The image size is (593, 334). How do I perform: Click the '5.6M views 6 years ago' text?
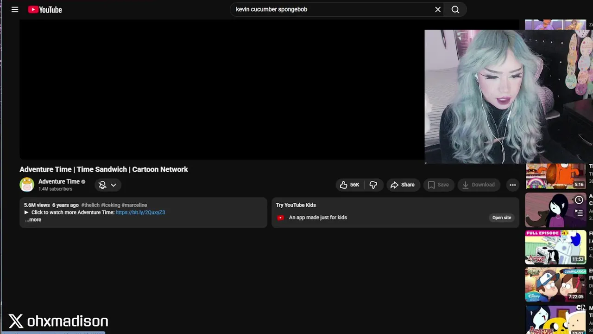pos(51,205)
